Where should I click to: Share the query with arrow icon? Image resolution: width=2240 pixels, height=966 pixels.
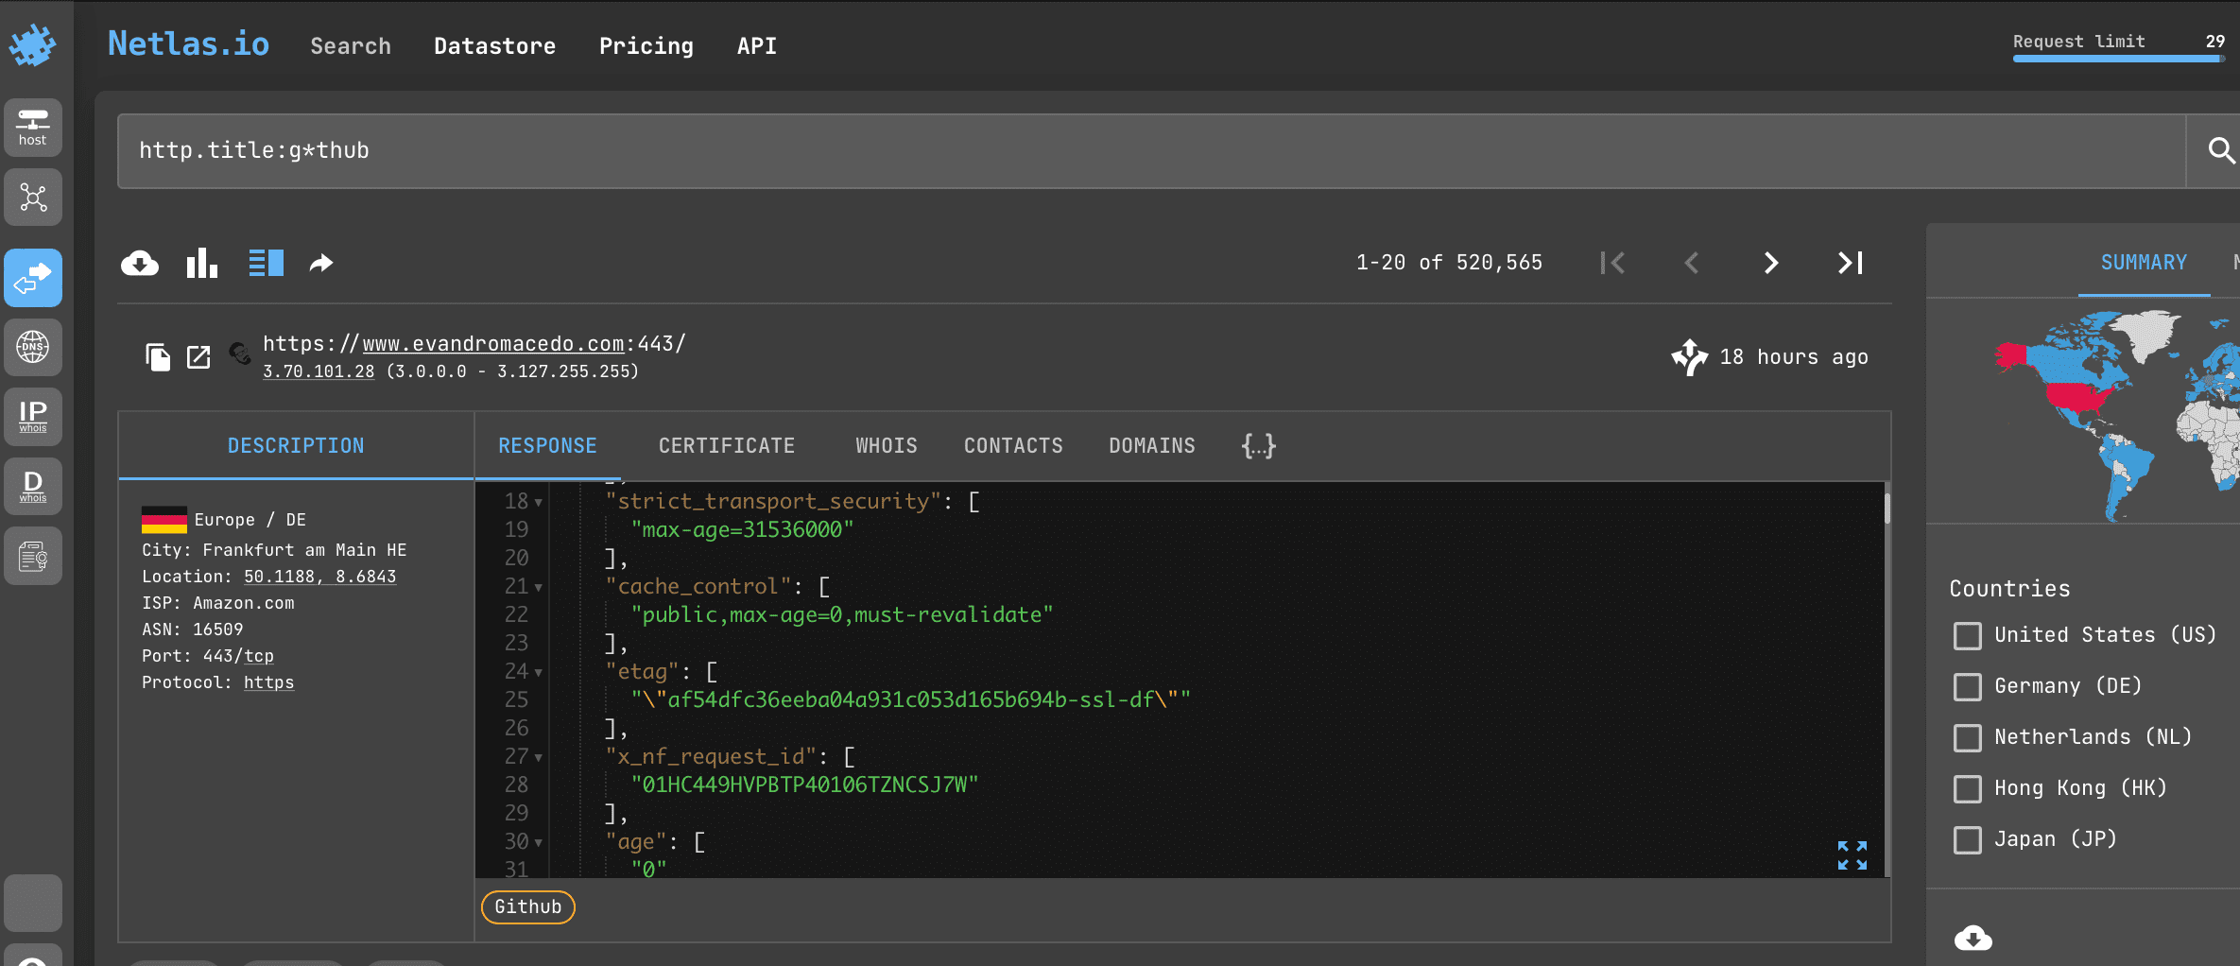coord(321,263)
